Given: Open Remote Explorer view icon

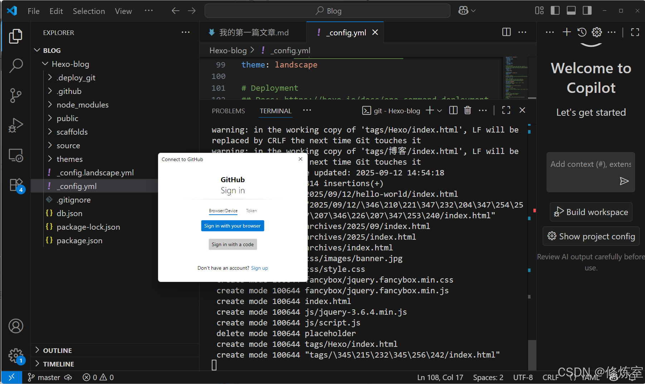Looking at the screenshot, I should [15, 155].
